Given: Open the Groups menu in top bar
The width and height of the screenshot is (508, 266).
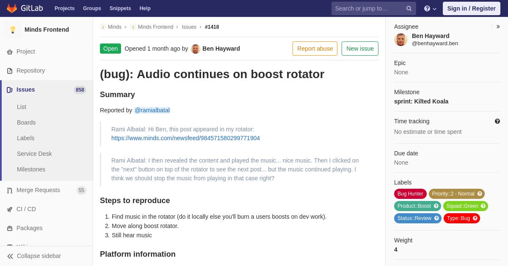Looking at the screenshot, I should (x=92, y=8).
